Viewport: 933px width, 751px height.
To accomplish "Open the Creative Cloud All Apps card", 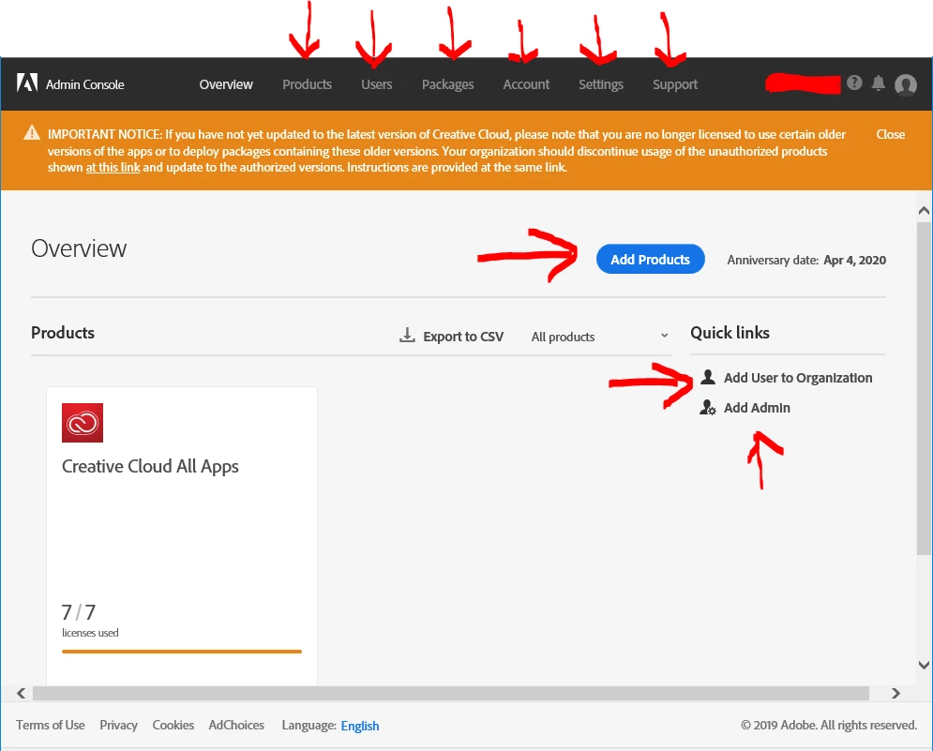I will coord(182,535).
